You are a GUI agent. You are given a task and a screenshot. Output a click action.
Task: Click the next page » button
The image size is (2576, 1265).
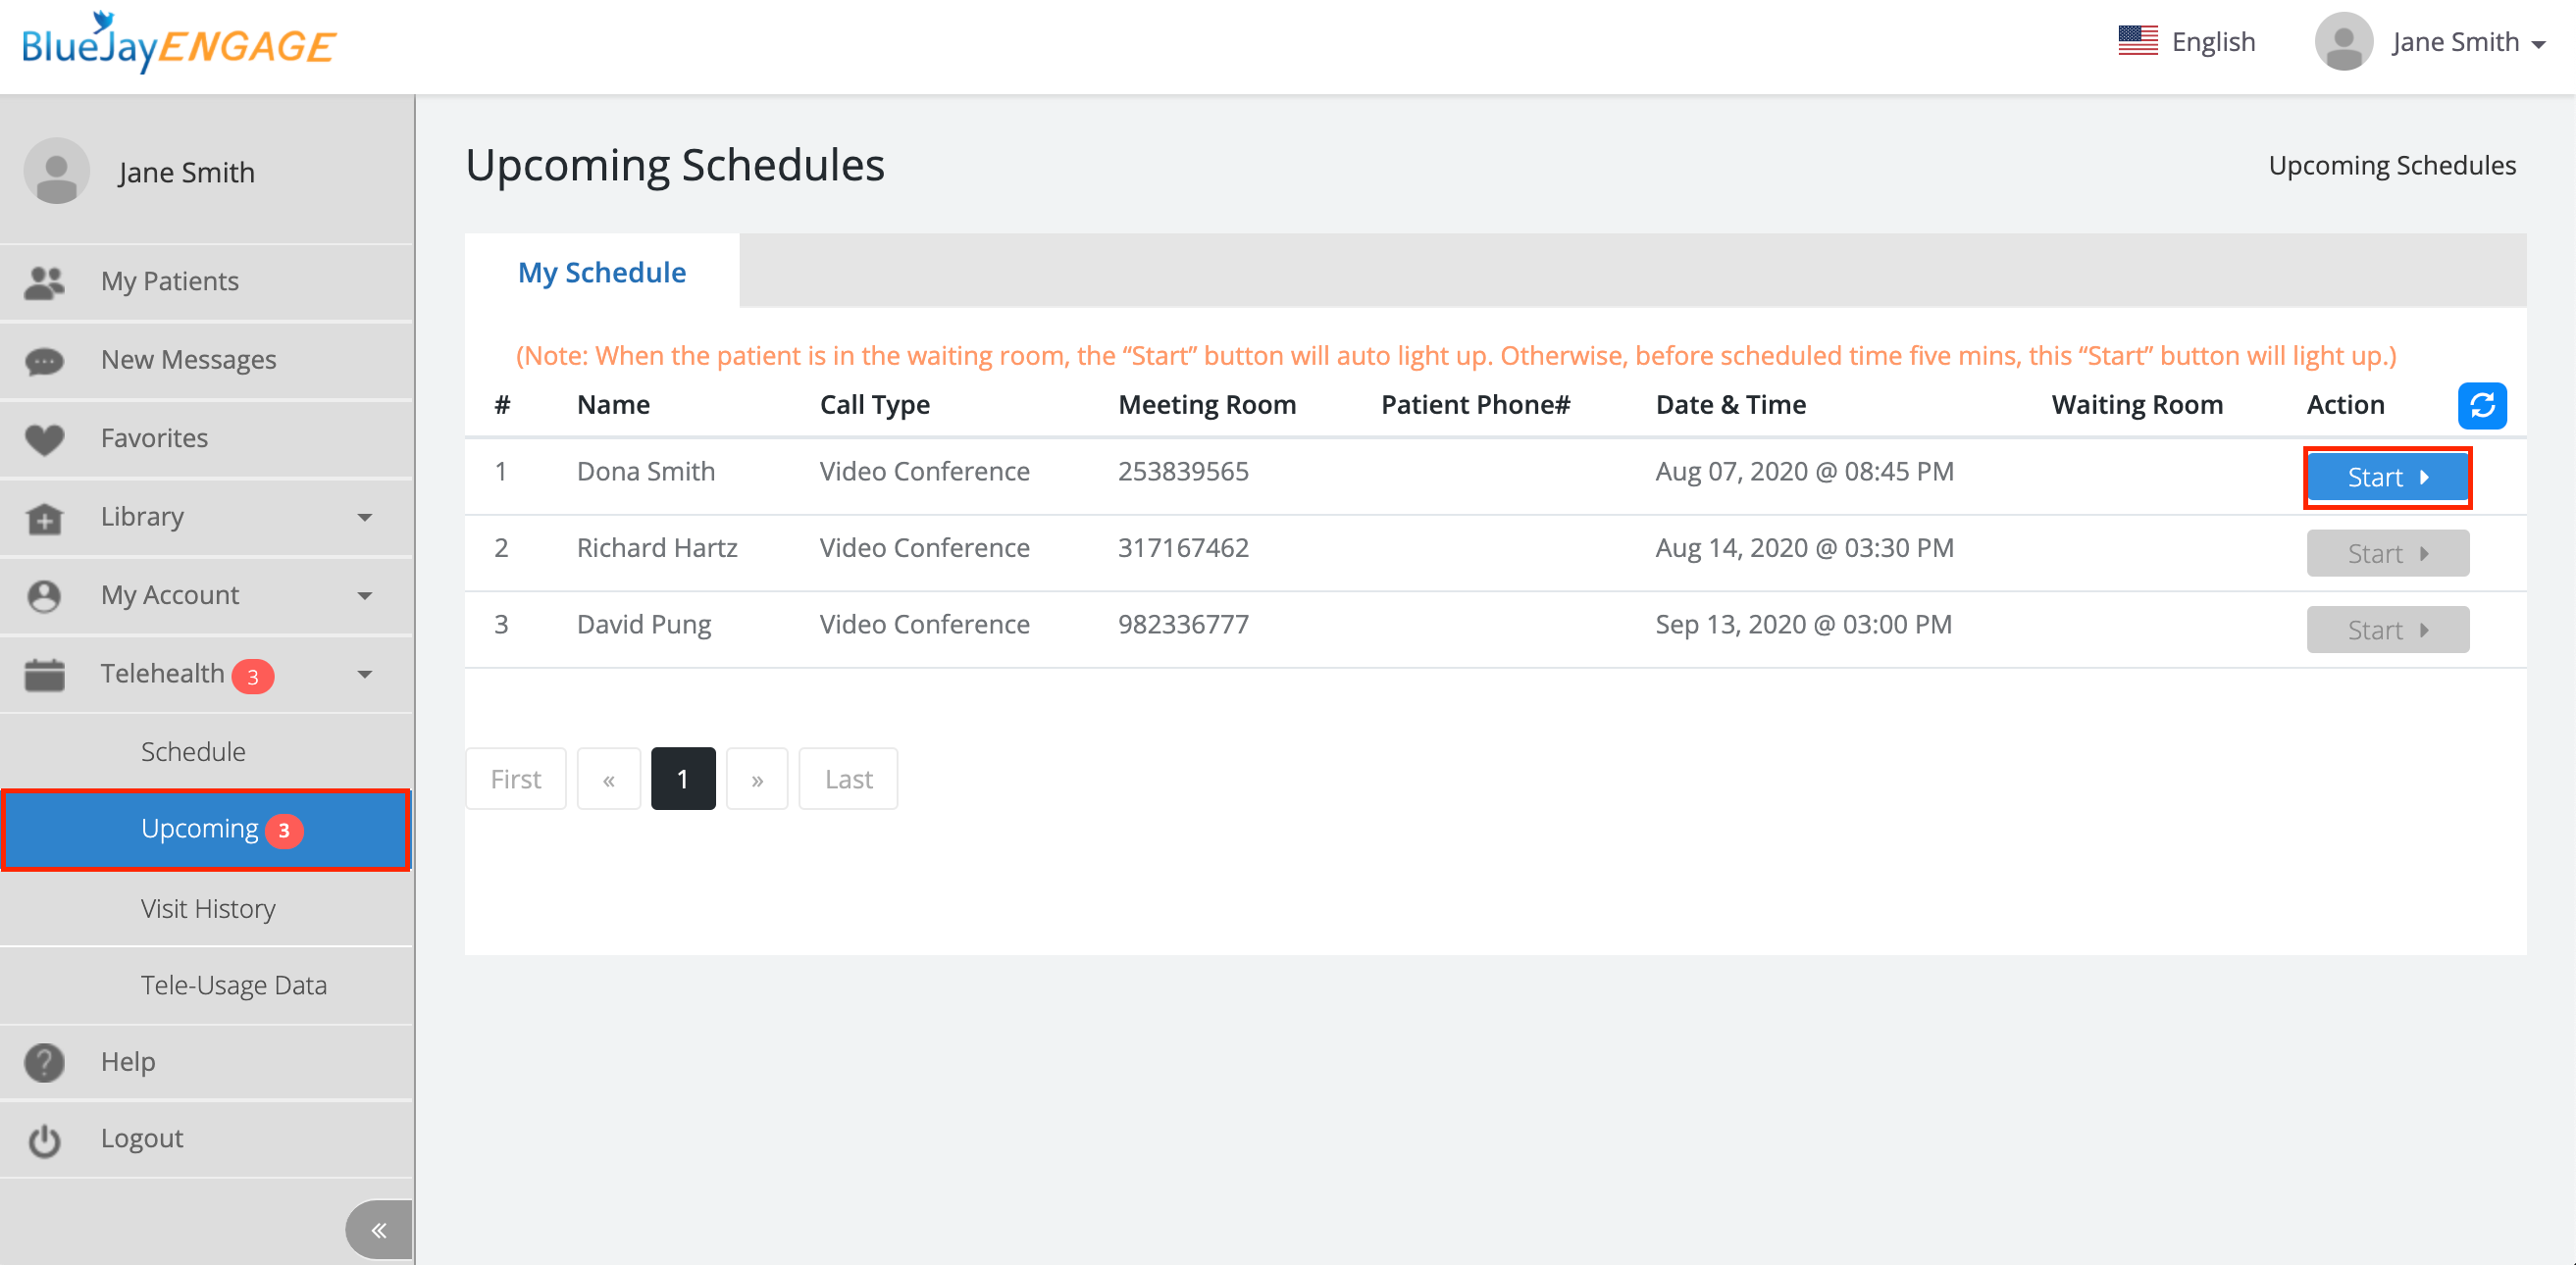[x=756, y=779]
